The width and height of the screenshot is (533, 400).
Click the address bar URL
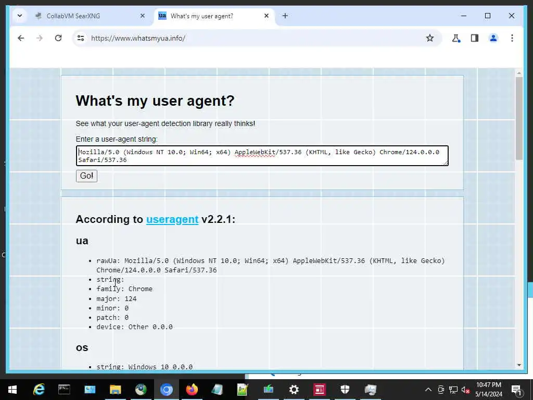click(138, 38)
